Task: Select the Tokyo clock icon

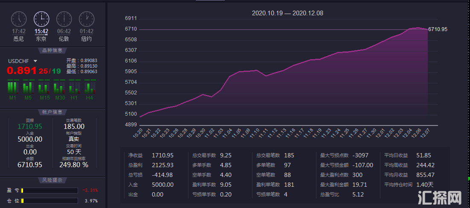Action: coord(41,19)
